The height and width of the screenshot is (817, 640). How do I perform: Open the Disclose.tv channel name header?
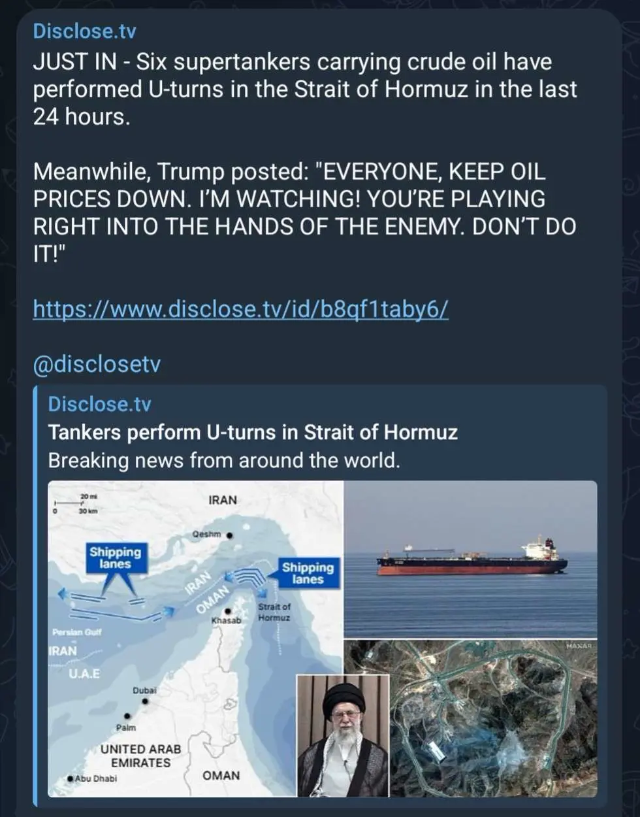tap(85, 31)
